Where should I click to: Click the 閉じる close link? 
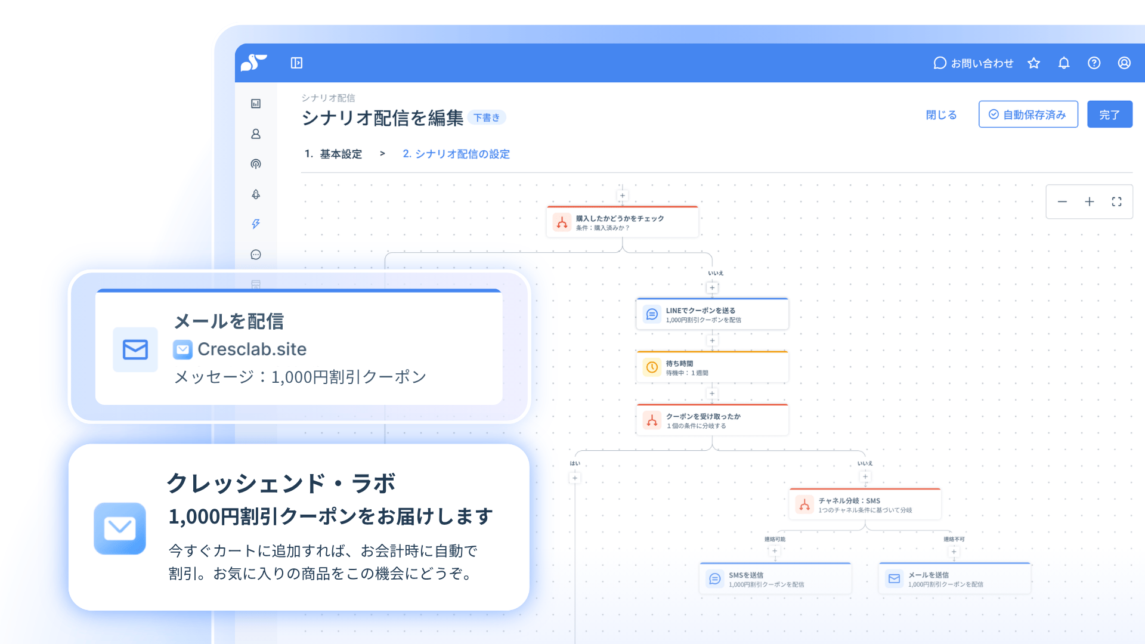pyautogui.click(x=941, y=114)
